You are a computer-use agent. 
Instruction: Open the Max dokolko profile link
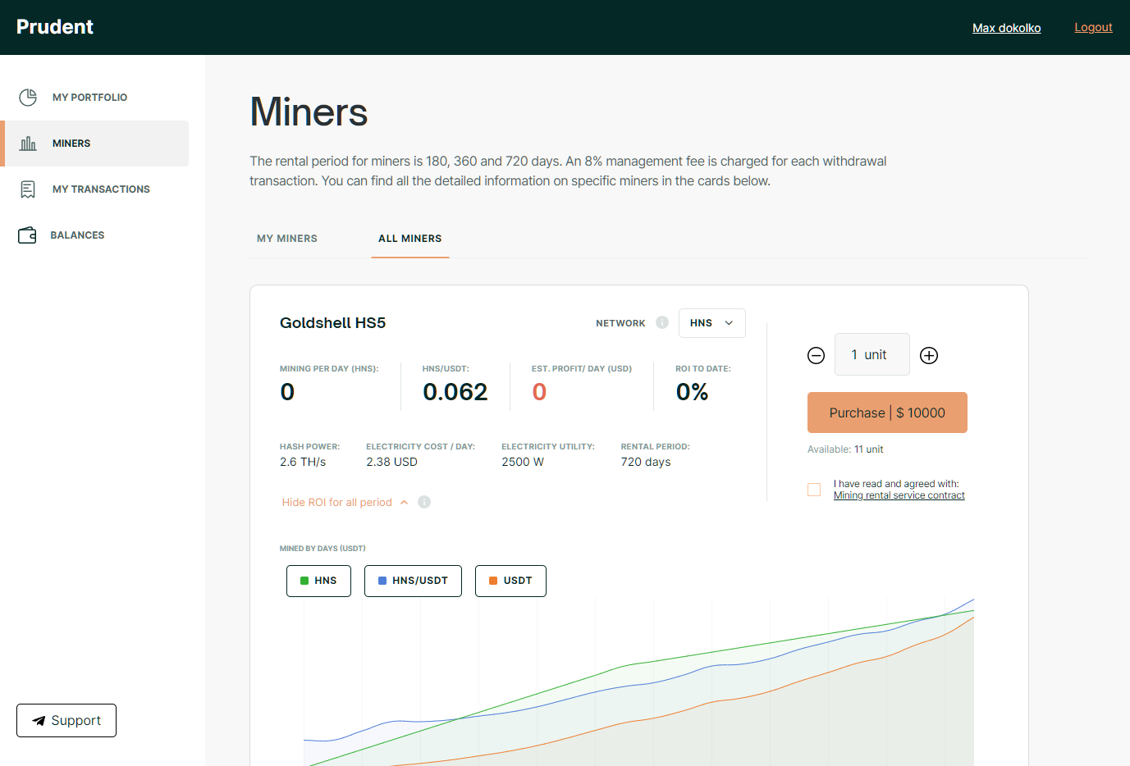pyautogui.click(x=1007, y=28)
